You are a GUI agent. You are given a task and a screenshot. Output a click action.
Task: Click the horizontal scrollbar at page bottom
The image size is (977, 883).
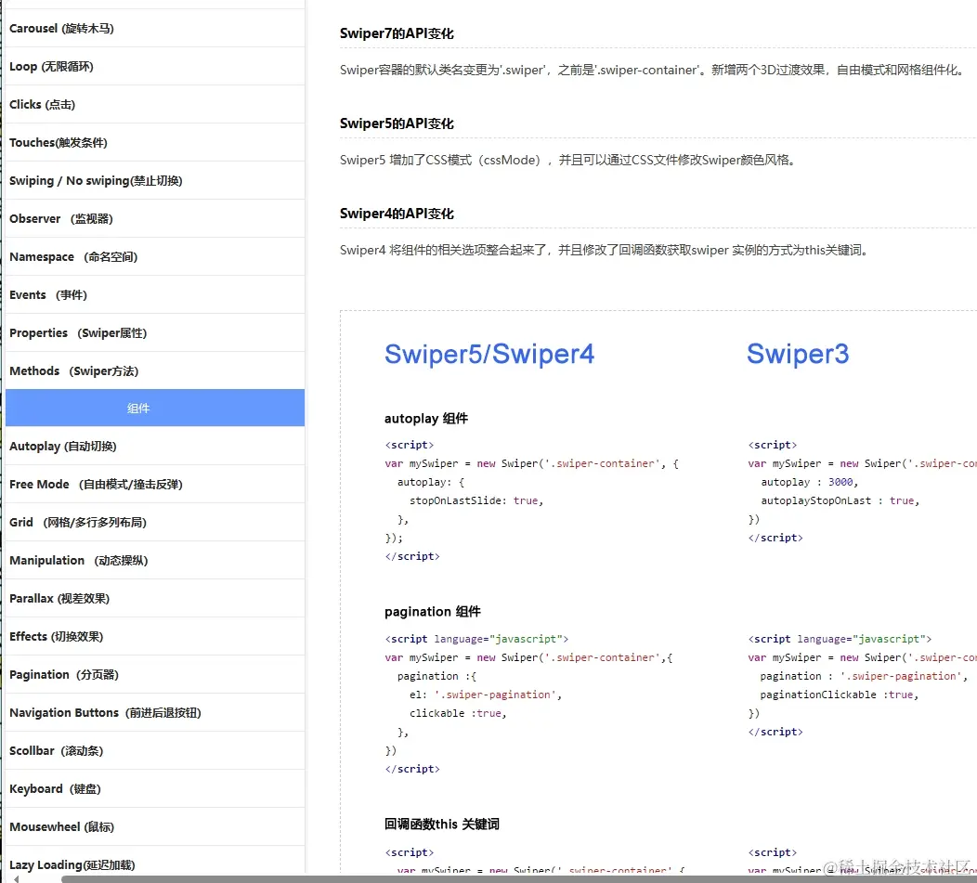pyautogui.click(x=519, y=878)
